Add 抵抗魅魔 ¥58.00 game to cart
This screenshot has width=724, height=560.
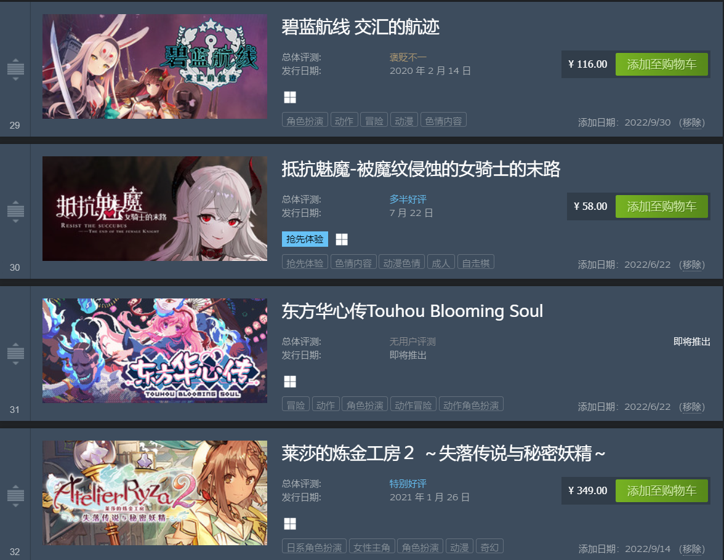click(661, 206)
